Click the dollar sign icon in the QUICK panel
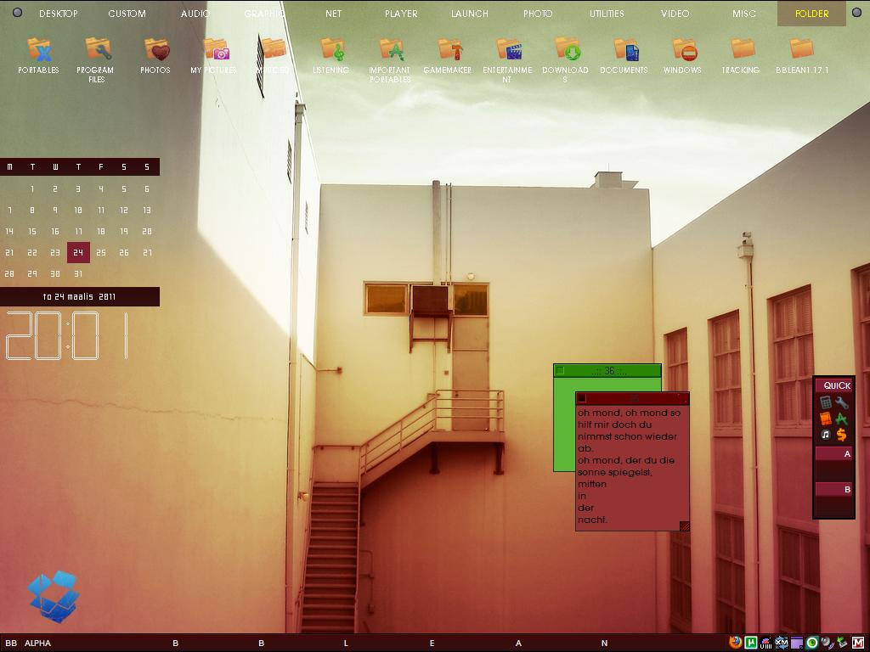 [x=840, y=434]
